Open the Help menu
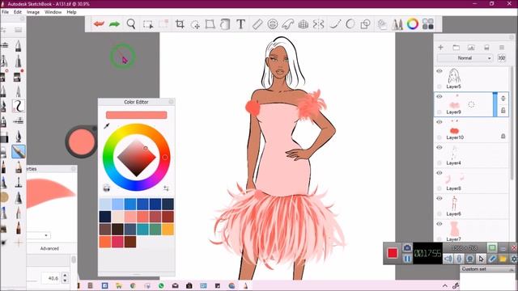The width and height of the screenshot is (518, 291). click(71, 12)
